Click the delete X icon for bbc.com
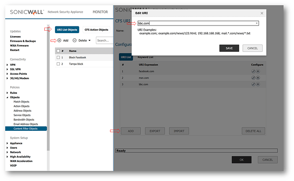Viewport: 294px width, 181px height. point(258,85)
